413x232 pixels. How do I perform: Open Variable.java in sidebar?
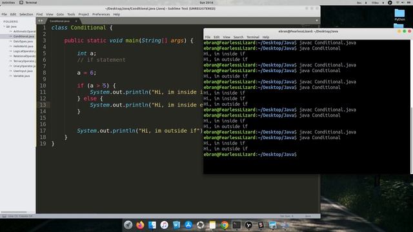click(x=21, y=76)
